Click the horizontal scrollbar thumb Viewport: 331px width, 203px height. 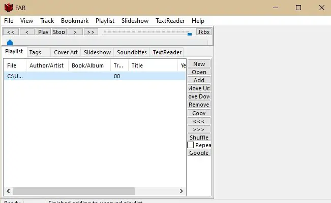tap(74, 191)
